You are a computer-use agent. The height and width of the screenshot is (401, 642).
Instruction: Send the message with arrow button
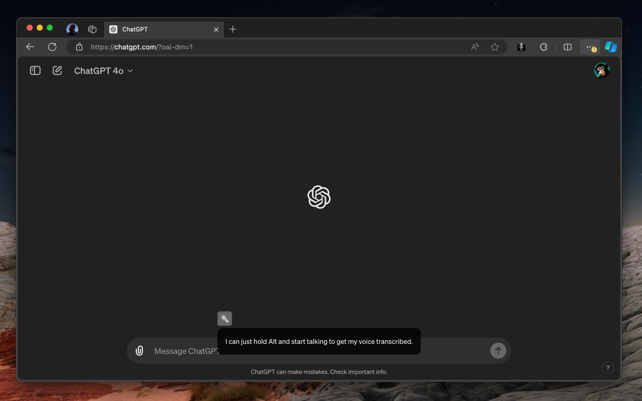[498, 351]
